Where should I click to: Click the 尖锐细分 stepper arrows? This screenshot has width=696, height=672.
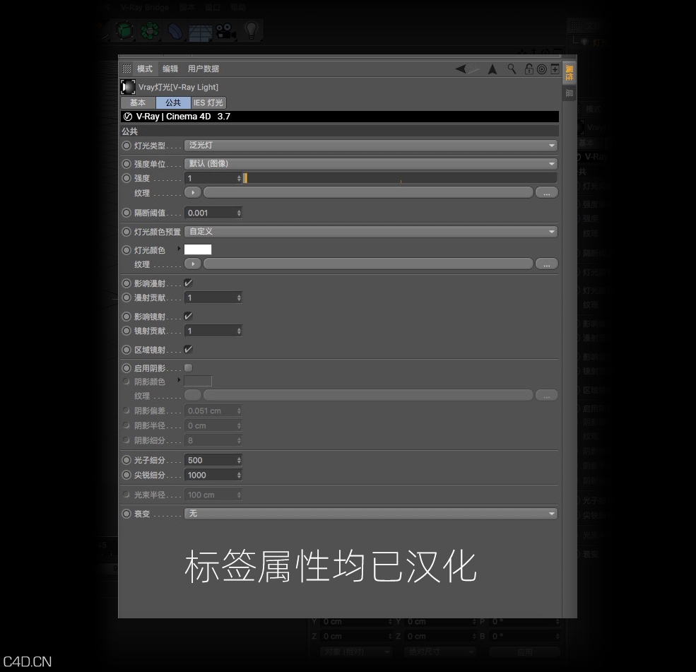coord(239,476)
